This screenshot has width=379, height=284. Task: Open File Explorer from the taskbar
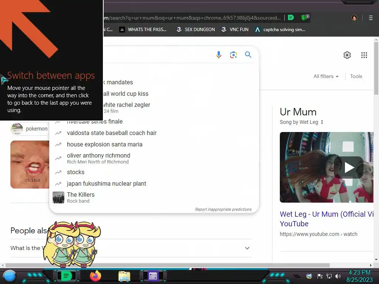(x=124, y=277)
